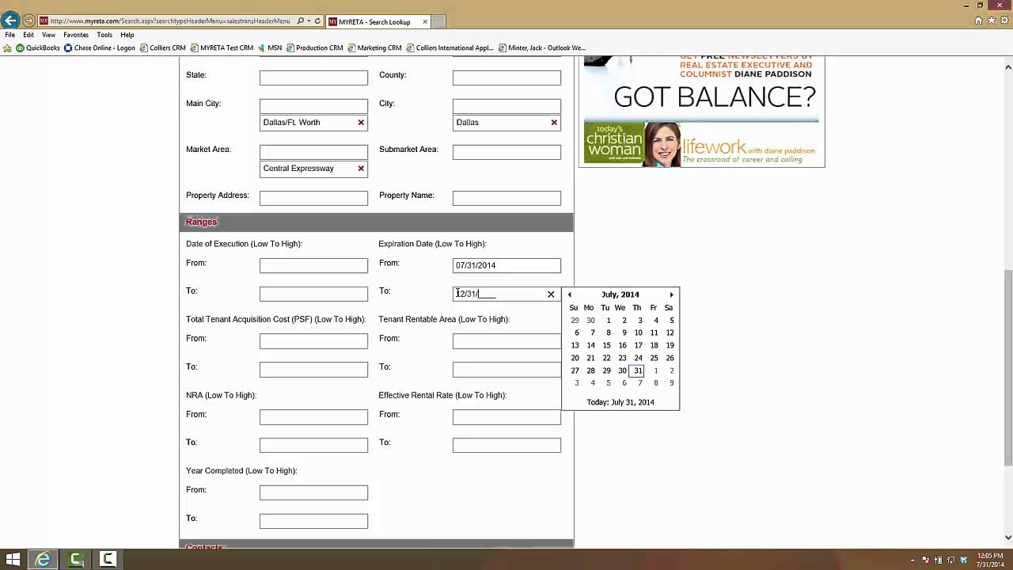Select July 15 in the calendar

[606, 345]
